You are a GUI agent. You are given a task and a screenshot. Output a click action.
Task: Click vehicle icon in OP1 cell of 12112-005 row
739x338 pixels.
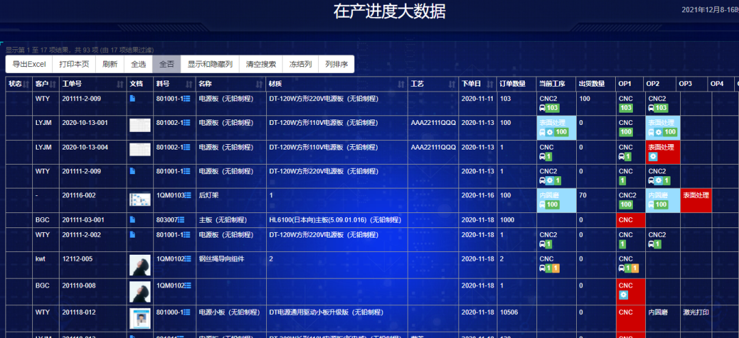(x=622, y=268)
